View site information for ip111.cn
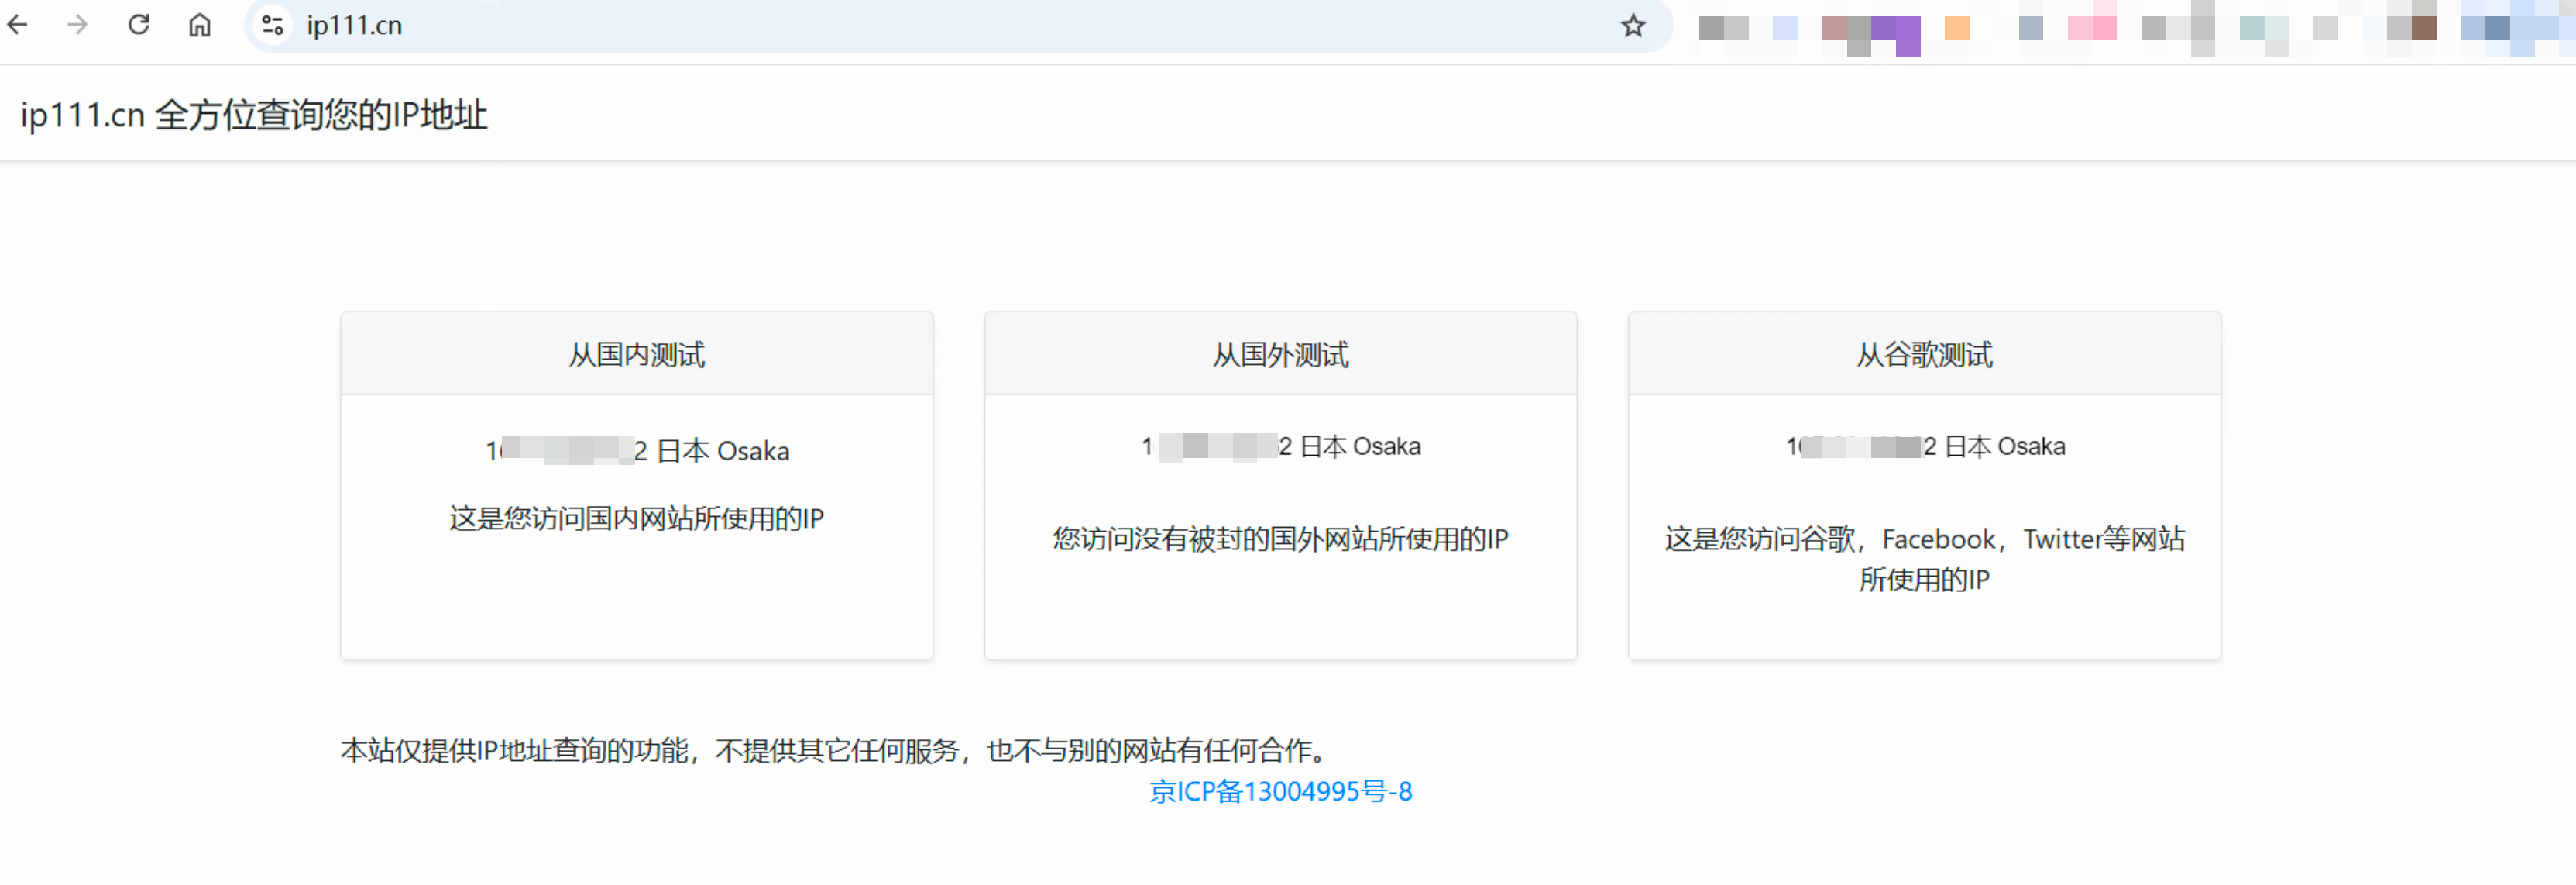2576x885 pixels. (272, 25)
